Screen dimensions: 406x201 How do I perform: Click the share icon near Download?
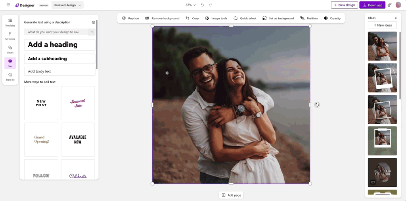point(390,5)
